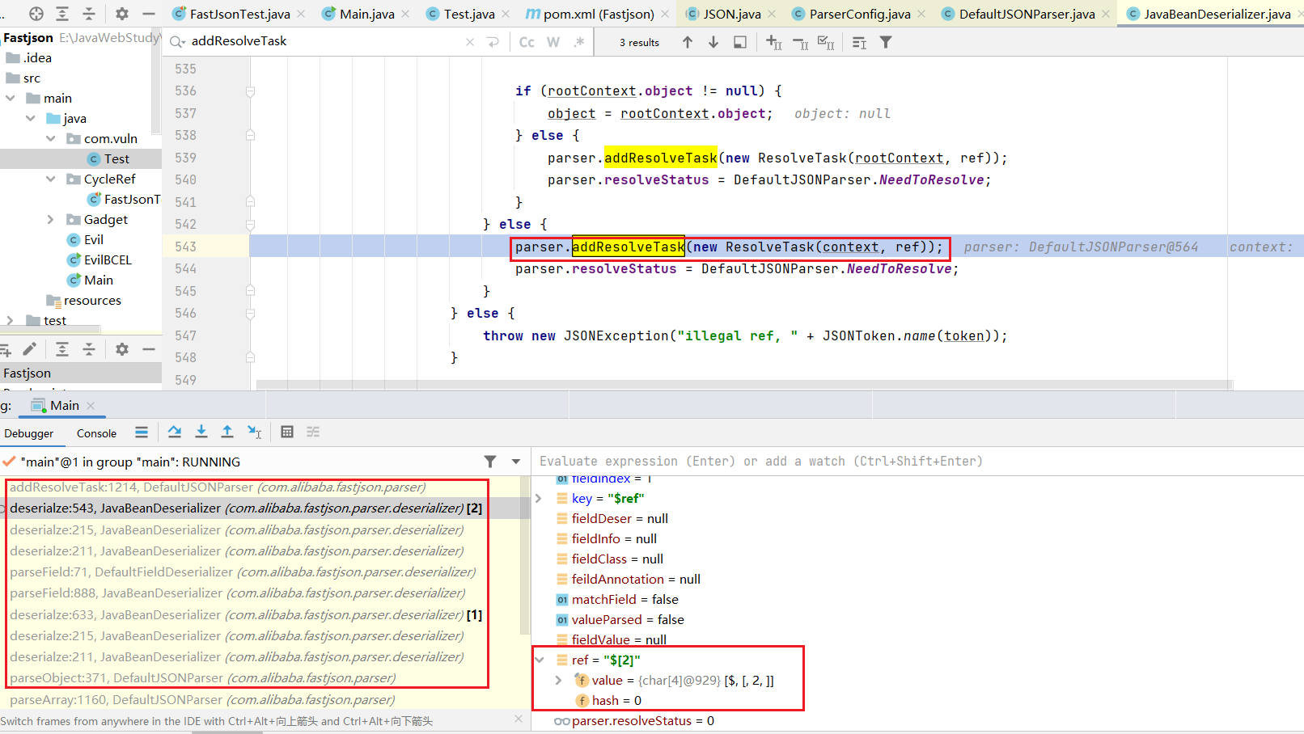Select frame parseField:71, DefaultFieldDeserializer

[243, 572]
